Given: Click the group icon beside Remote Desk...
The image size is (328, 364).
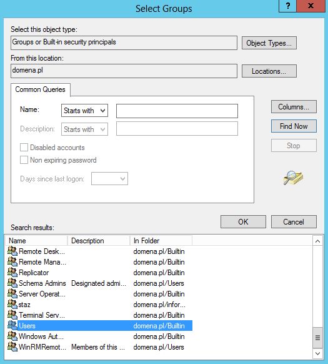Looking at the screenshot, I should click(12, 251).
